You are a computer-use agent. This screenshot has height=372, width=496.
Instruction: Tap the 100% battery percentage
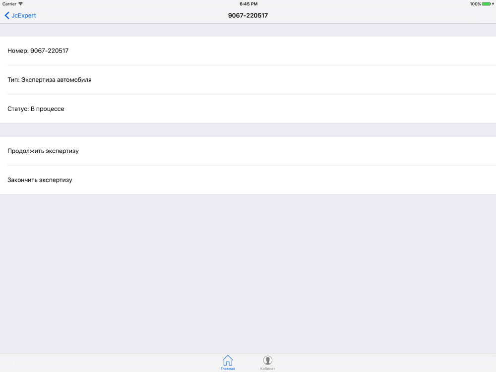[x=475, y=4]
